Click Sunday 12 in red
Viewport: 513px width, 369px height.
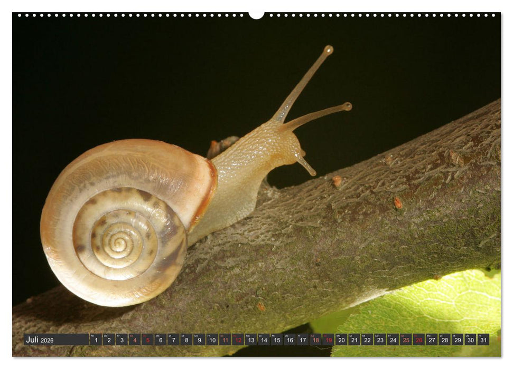point(238,339)
